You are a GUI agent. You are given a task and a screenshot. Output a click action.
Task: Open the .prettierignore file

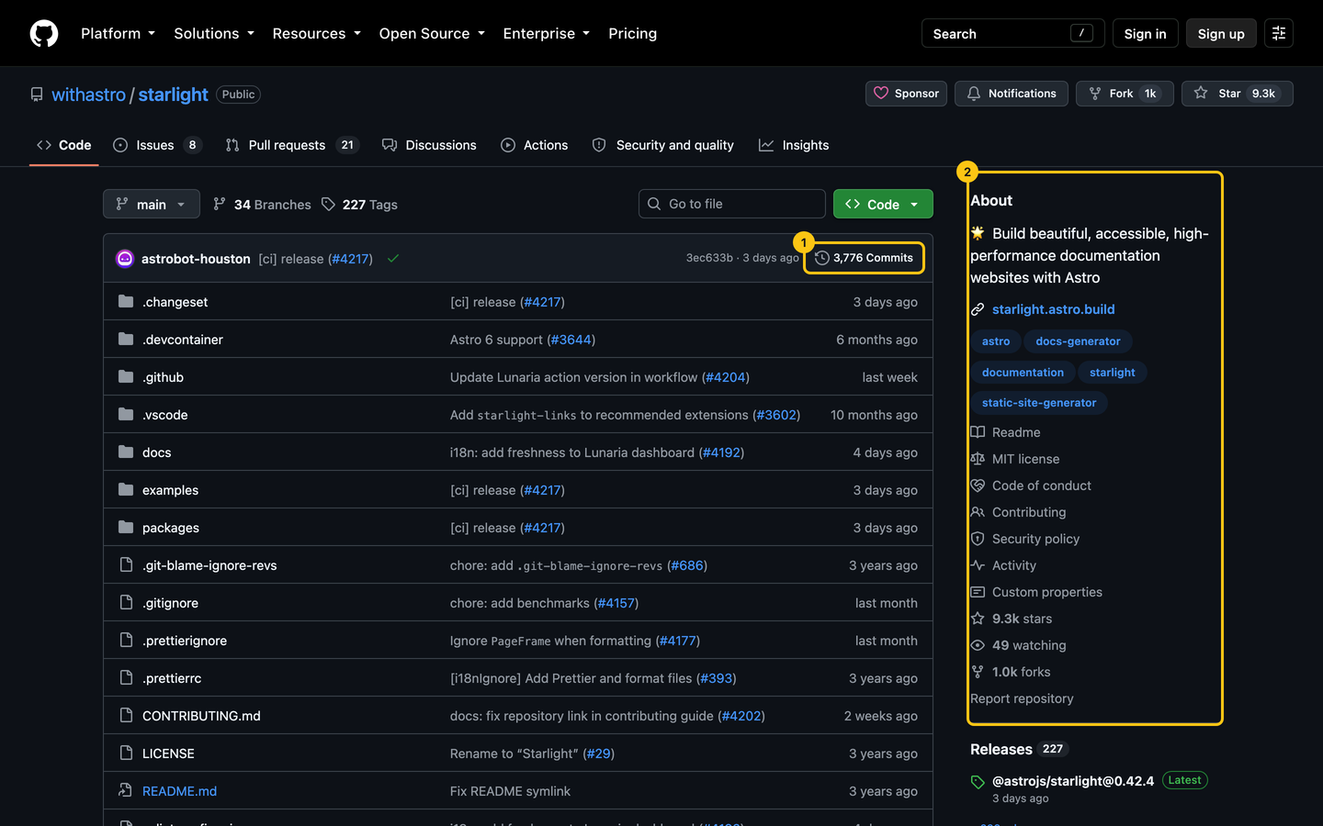pos(185,641)
